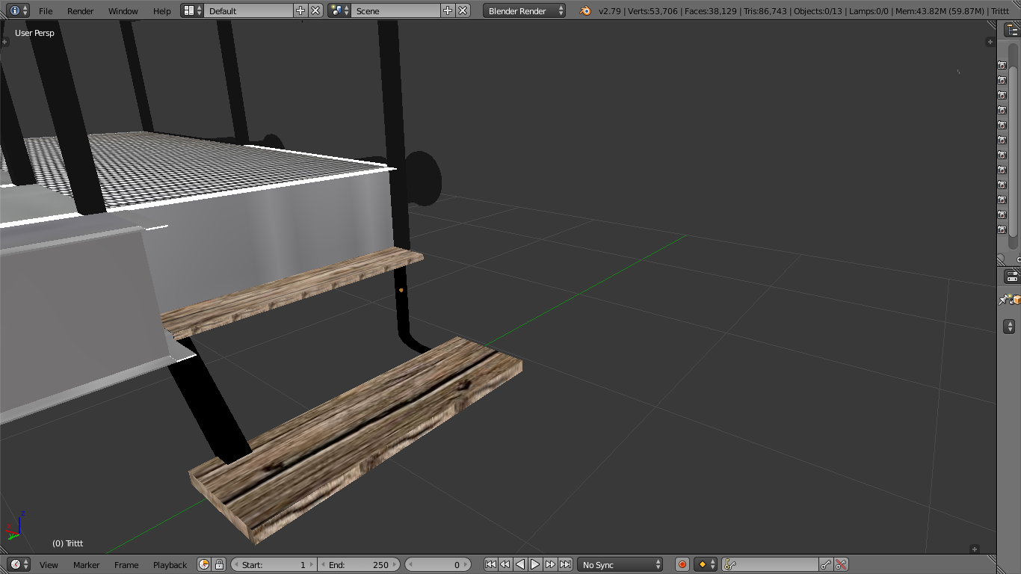
Task: Browse scenes with the scene icon
Action: pos(339,10)
